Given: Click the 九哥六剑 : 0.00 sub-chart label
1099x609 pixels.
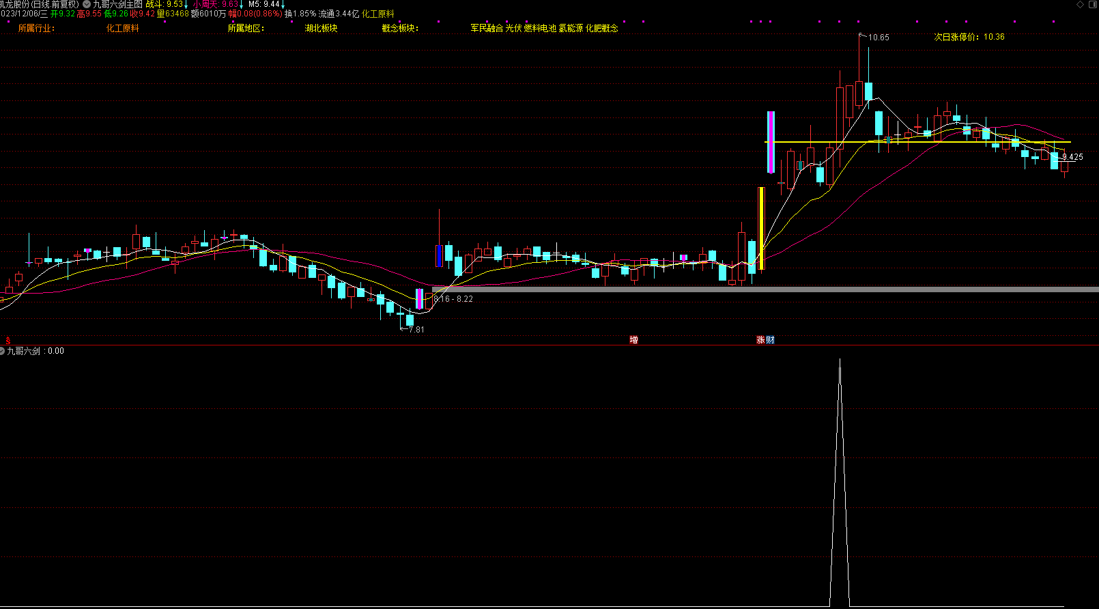Looking at the screenshot, I should click(x=35, y=351).
